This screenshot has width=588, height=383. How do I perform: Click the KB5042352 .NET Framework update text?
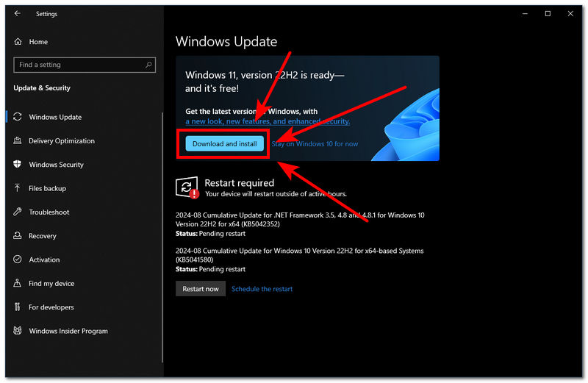click(x=300, y=220)
